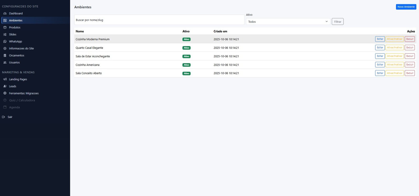The width and height of the screenshot is (419, 196).
Task: Focus the Buscar por nome/slug search field
Action: pos(159,20)
